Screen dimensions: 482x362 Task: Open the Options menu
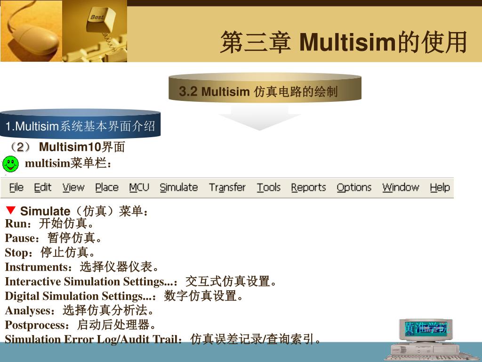click(354, 187)
